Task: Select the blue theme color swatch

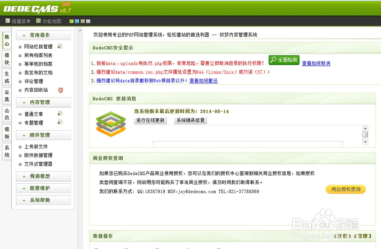Action: (77, 21)
